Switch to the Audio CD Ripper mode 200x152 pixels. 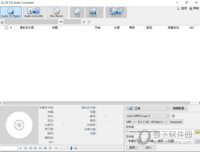pos(11,12)
